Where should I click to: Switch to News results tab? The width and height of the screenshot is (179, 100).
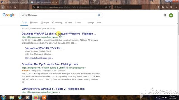point(69,22)
